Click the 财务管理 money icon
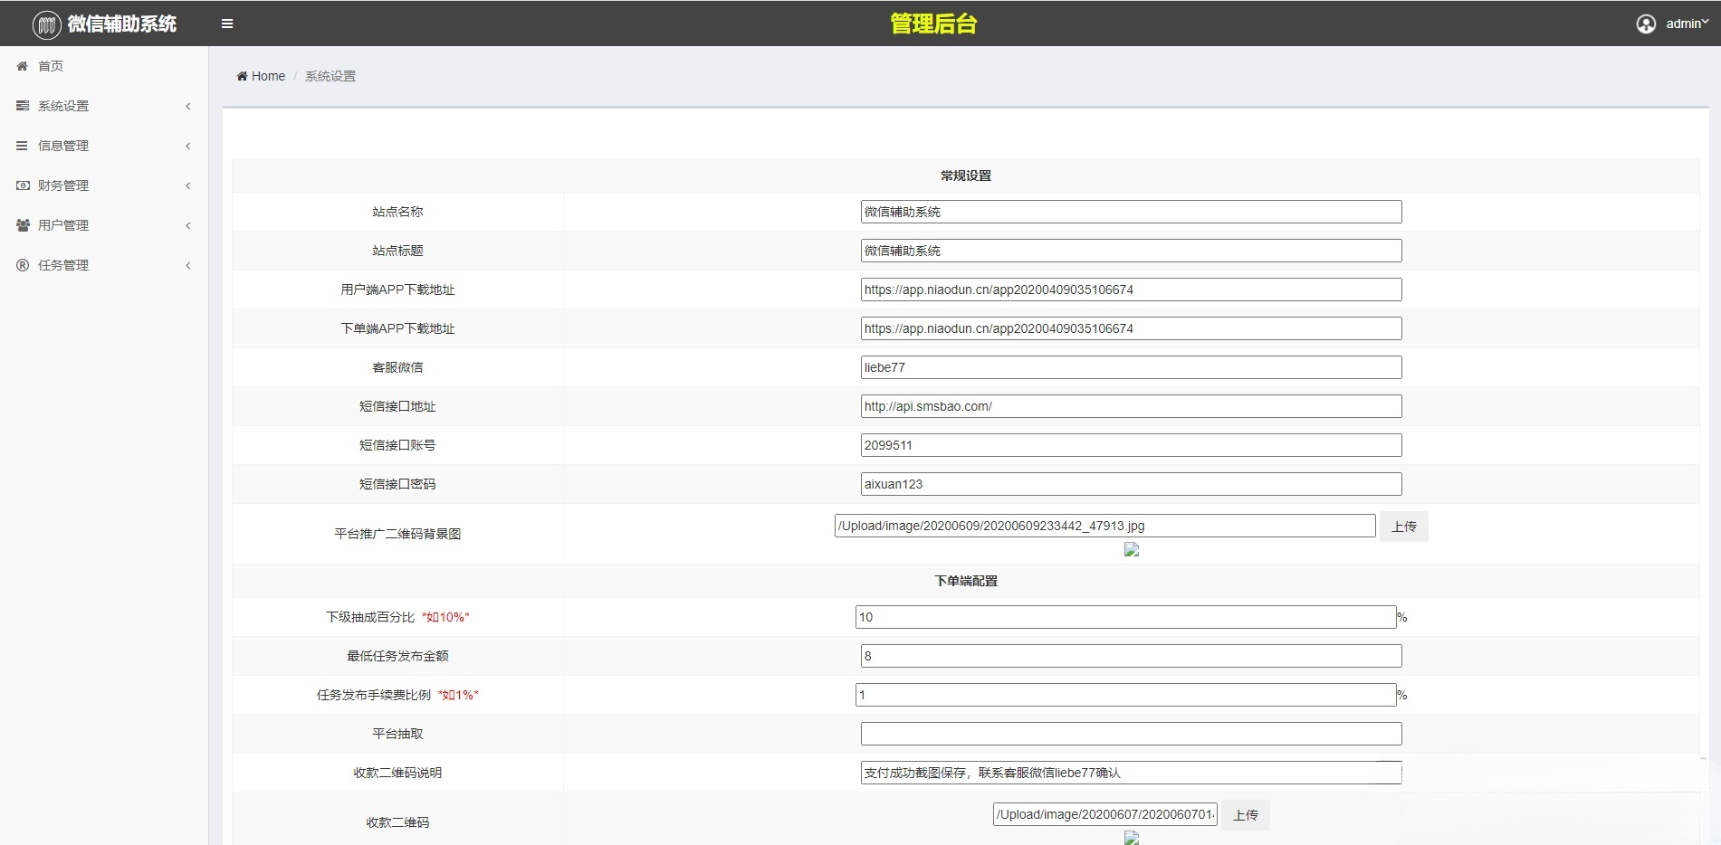This screenshot has width=1721, height=845. 23,185
